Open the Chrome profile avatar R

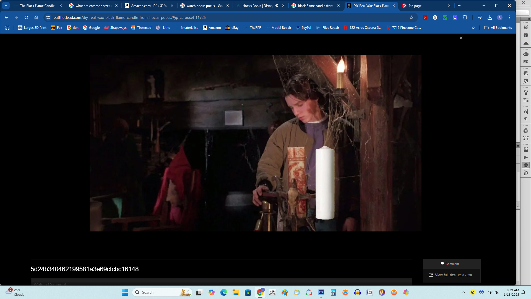coord(500,17)
